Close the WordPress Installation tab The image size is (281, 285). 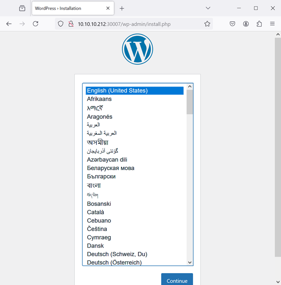tap(108, 8)
